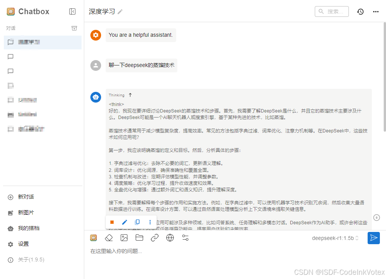The image size is (386, 279).
Task: Attach a file with the folder icon
Action: click(x=139, y=238)
